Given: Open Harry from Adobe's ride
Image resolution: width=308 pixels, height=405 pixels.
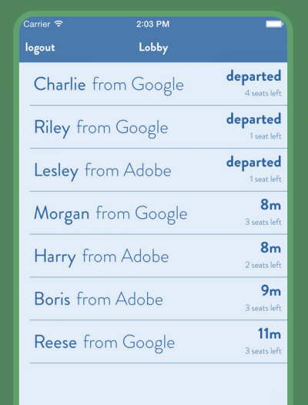Looking at the screenshot, I should click(x=153, y=256).
